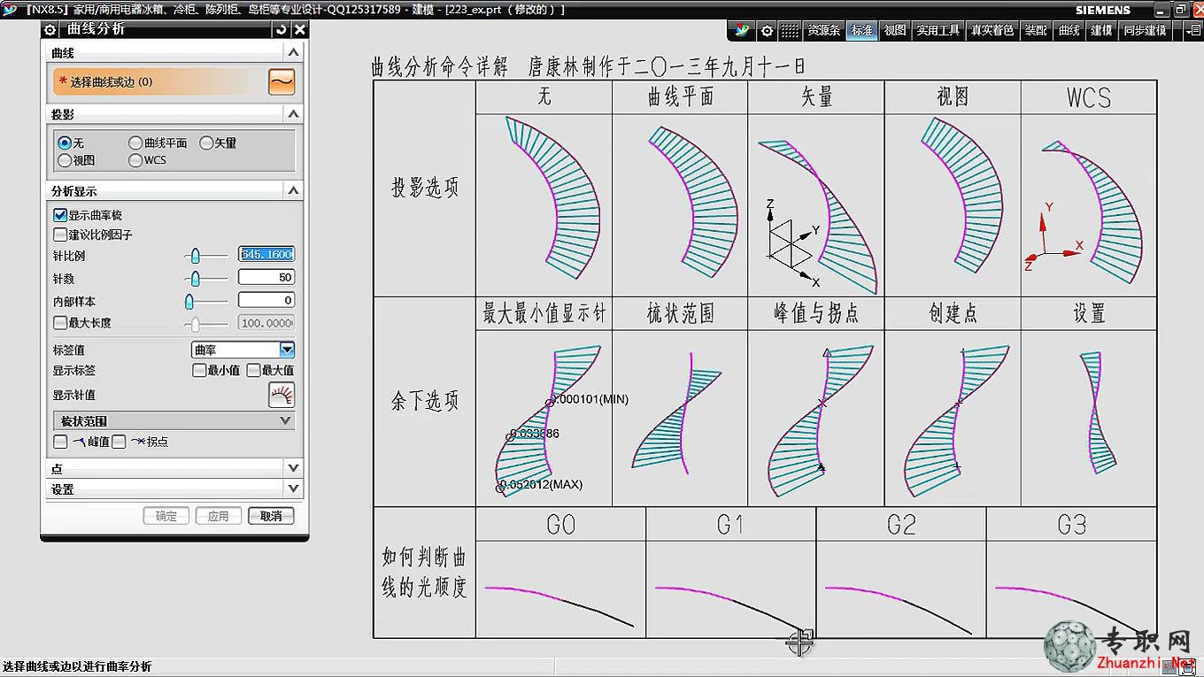
Task: Click the 确定 button
Action: (x=166, y=516)
